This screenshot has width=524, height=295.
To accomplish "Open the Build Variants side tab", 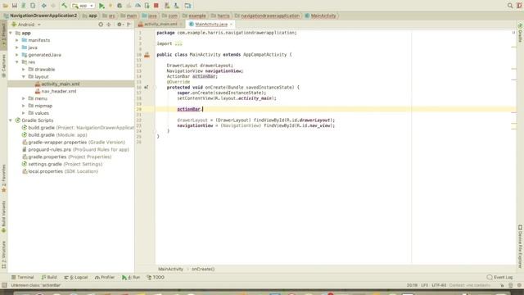I will 3,216.
